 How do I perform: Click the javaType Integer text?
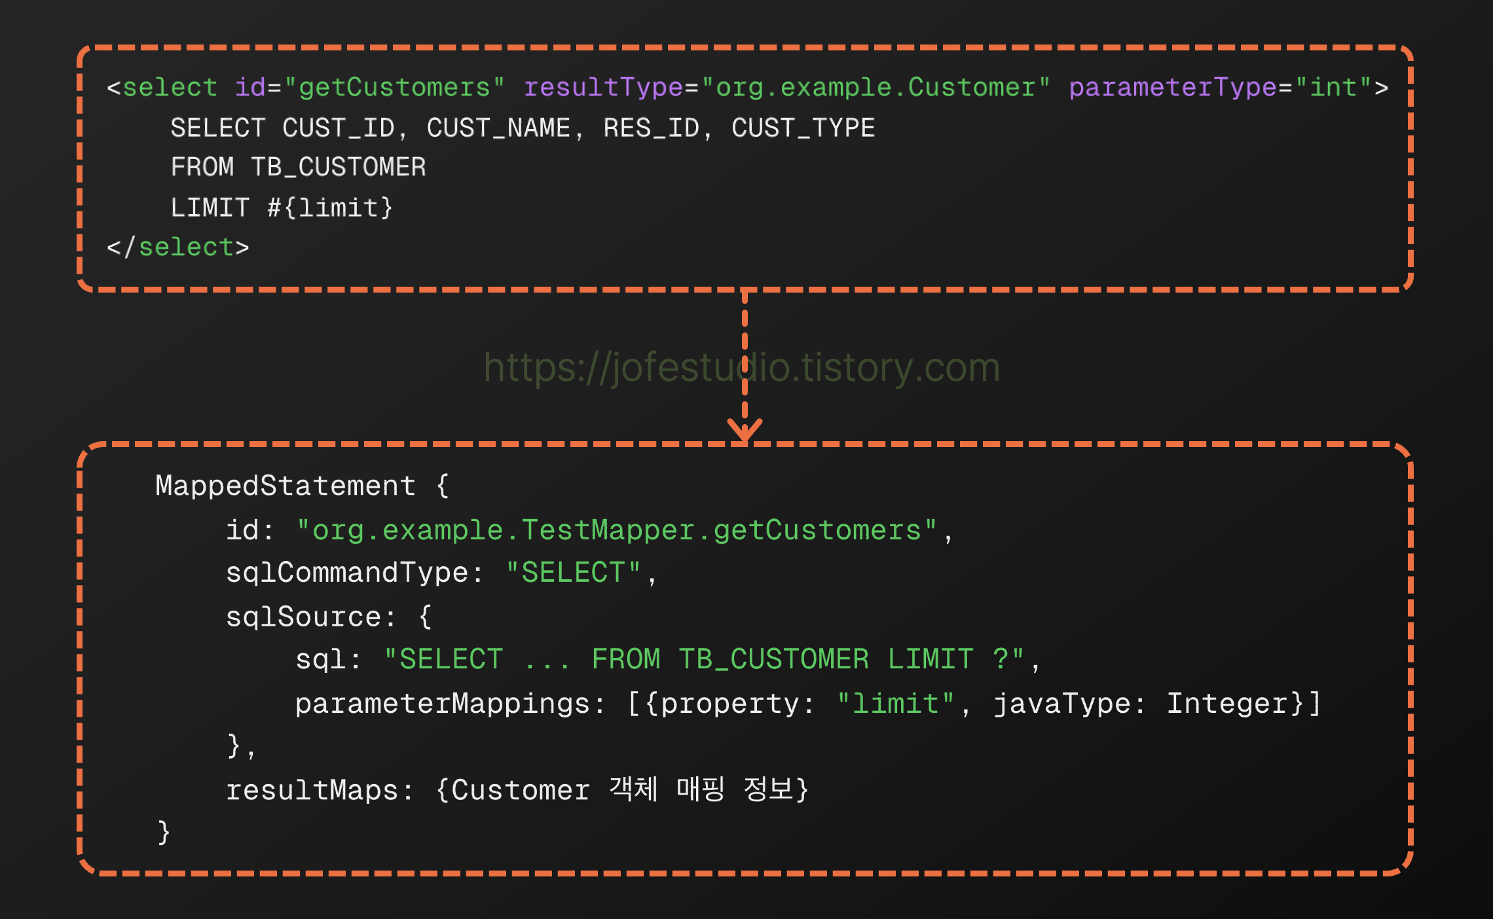point(1228,704)
